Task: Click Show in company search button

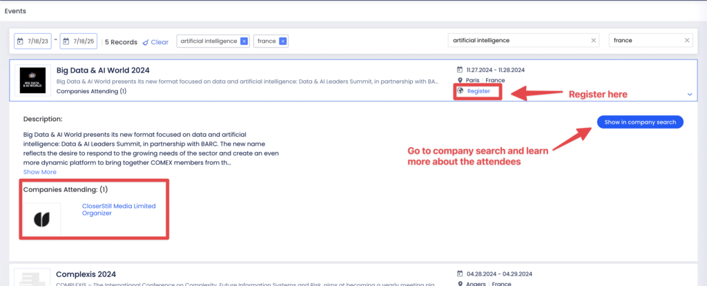Action: 640,122
